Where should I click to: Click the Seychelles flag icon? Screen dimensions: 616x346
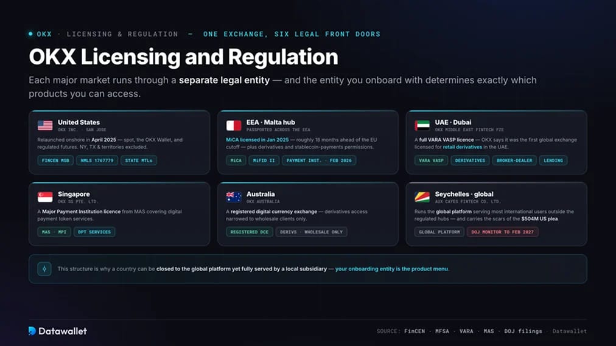click(422, 197)
